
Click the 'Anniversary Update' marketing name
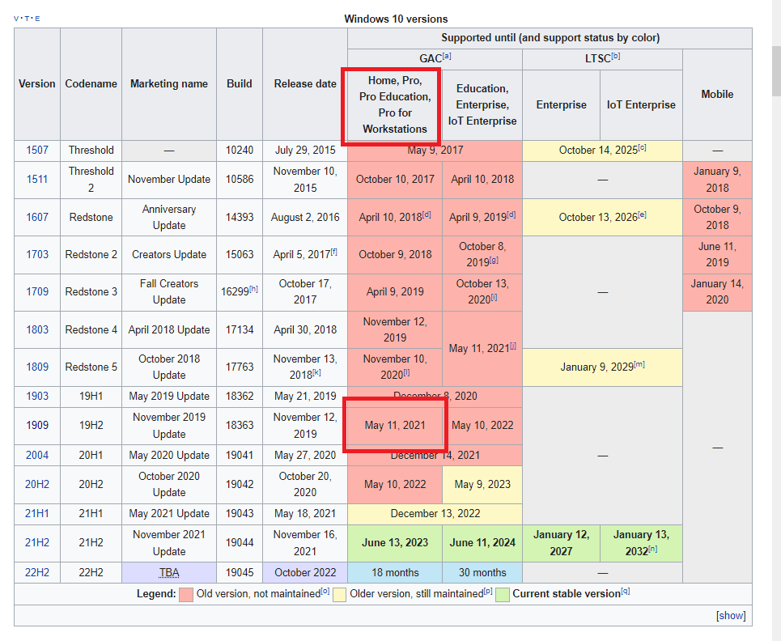(169, 217)
